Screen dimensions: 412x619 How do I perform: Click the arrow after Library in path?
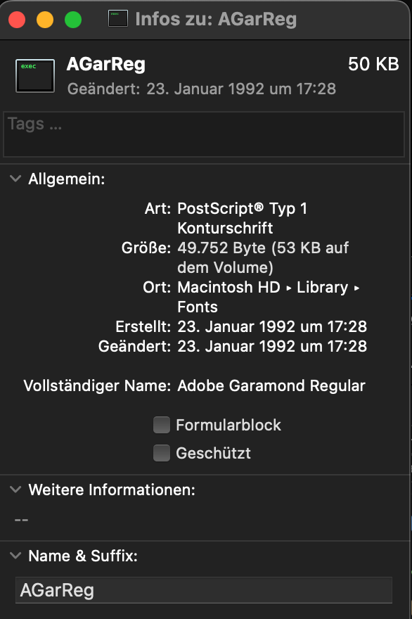356,288
